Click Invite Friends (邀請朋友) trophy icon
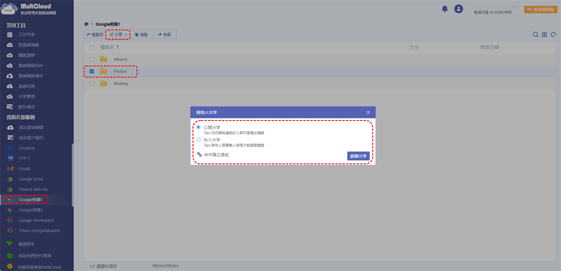 [10, 243]
